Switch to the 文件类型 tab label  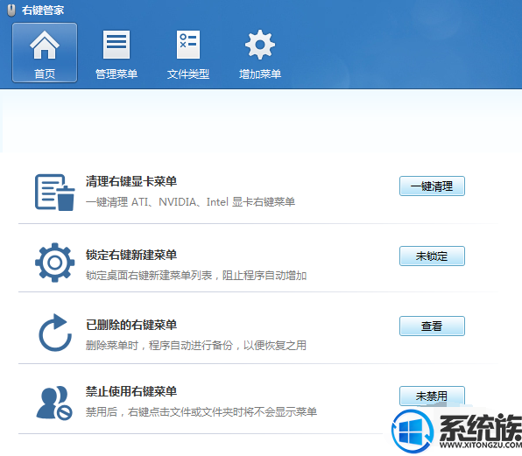pos(188,74)
